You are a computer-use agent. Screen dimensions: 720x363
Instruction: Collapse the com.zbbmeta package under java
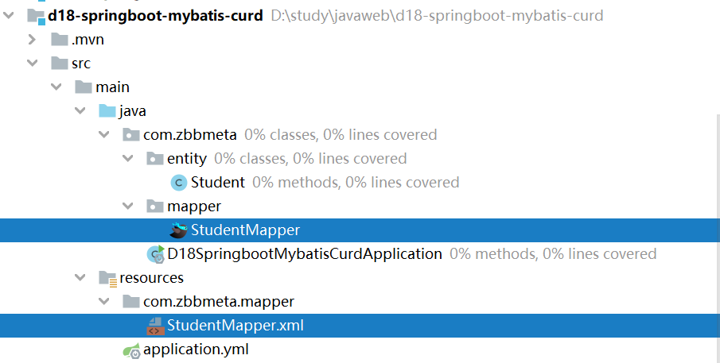[x=104, y=135]
